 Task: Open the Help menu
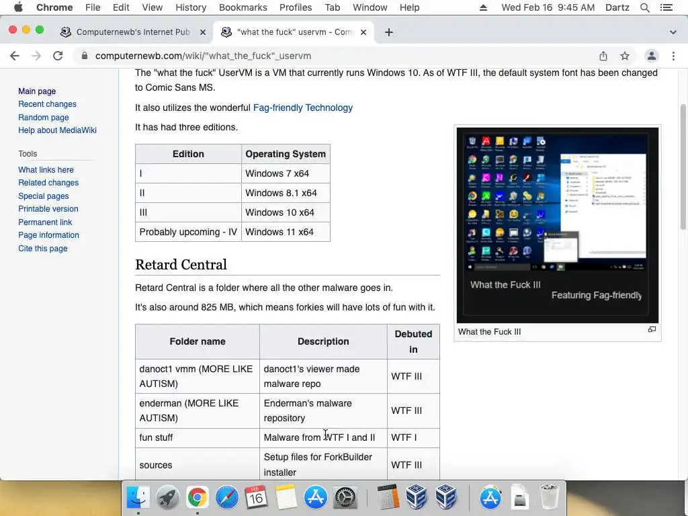(409, 7)
